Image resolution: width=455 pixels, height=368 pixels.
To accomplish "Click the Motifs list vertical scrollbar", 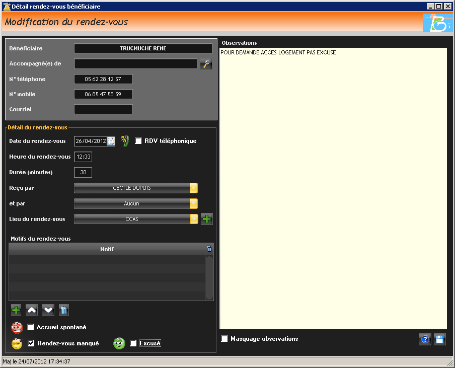I will (x=209, y=277).
